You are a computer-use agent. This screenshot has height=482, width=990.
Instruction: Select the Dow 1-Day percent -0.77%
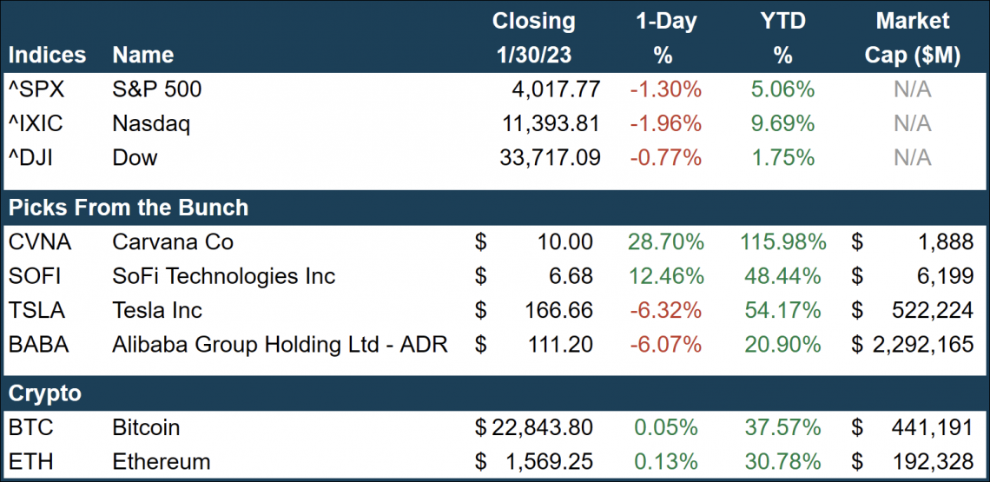[x=663, y=157]
